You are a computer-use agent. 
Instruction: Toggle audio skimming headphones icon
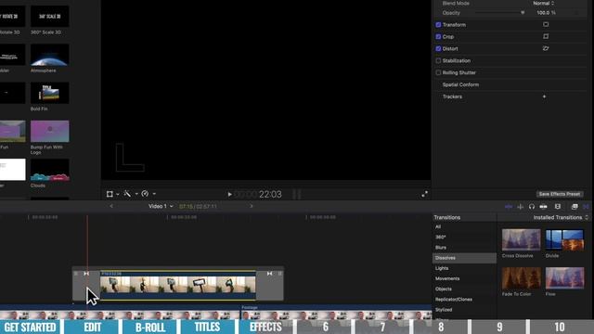[x=532, y=206]
